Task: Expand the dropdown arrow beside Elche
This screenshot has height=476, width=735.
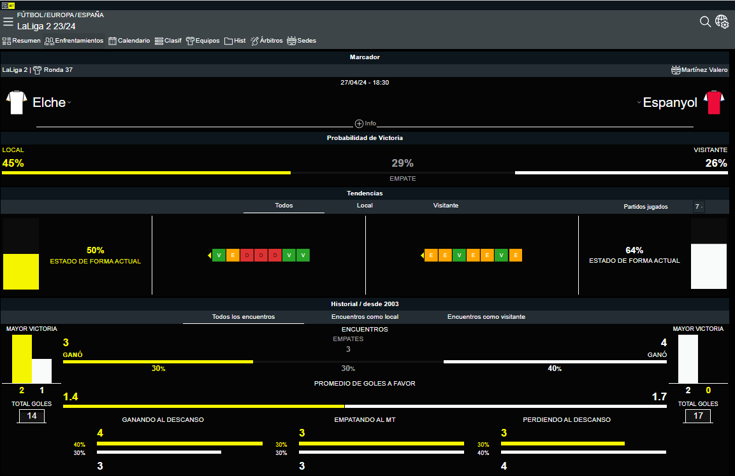Action: click(69, 103)
